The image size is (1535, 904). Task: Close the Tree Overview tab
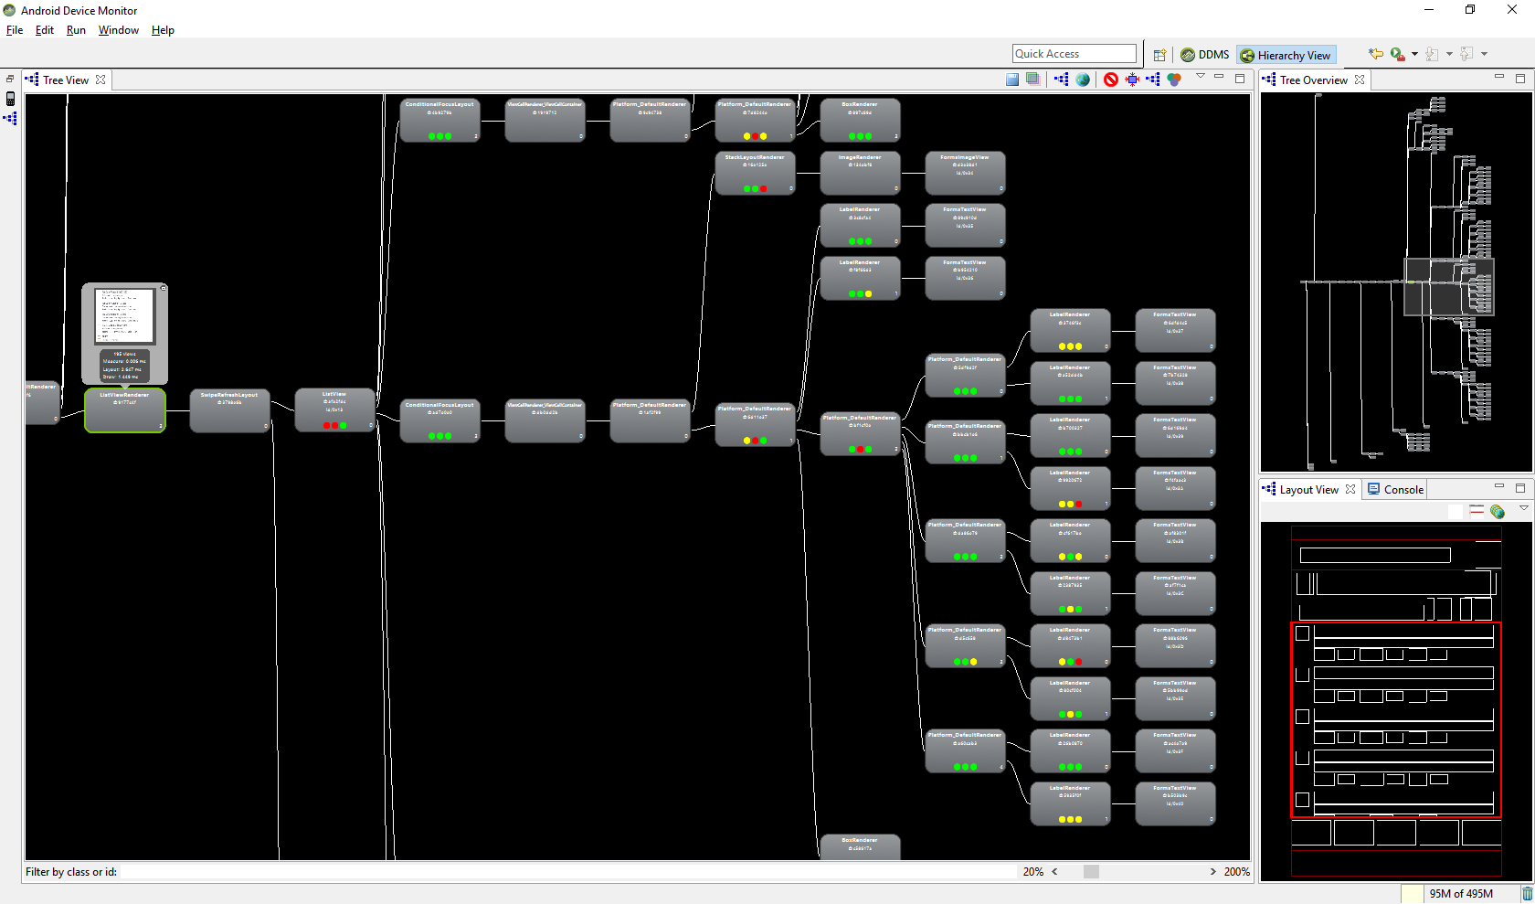1360,80
